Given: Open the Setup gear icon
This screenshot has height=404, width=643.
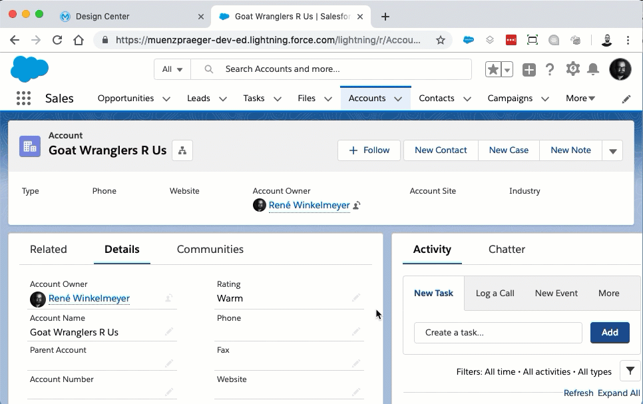Looking at the screenshot, I should pyautogui.click(x=573, y=69).
